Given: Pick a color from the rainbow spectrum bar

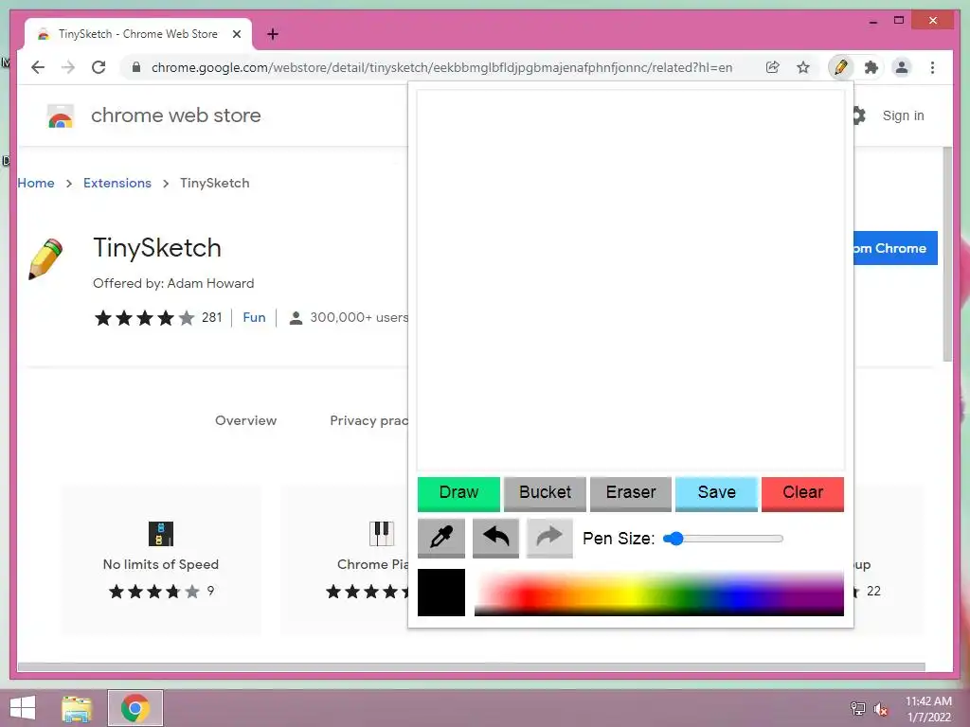Looking at the screenshot, I should tap(659, 593).
